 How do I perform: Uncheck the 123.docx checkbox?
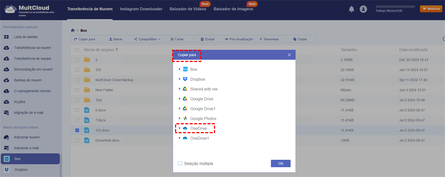click(x=77, y=130)
